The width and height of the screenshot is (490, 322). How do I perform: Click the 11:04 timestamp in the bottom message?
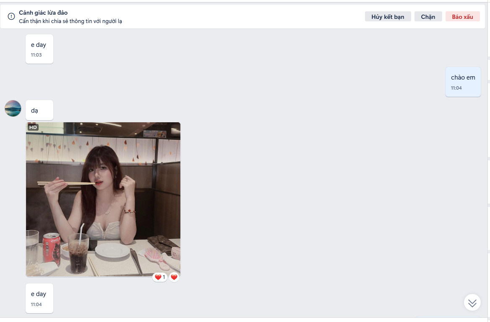coord(36,304)
